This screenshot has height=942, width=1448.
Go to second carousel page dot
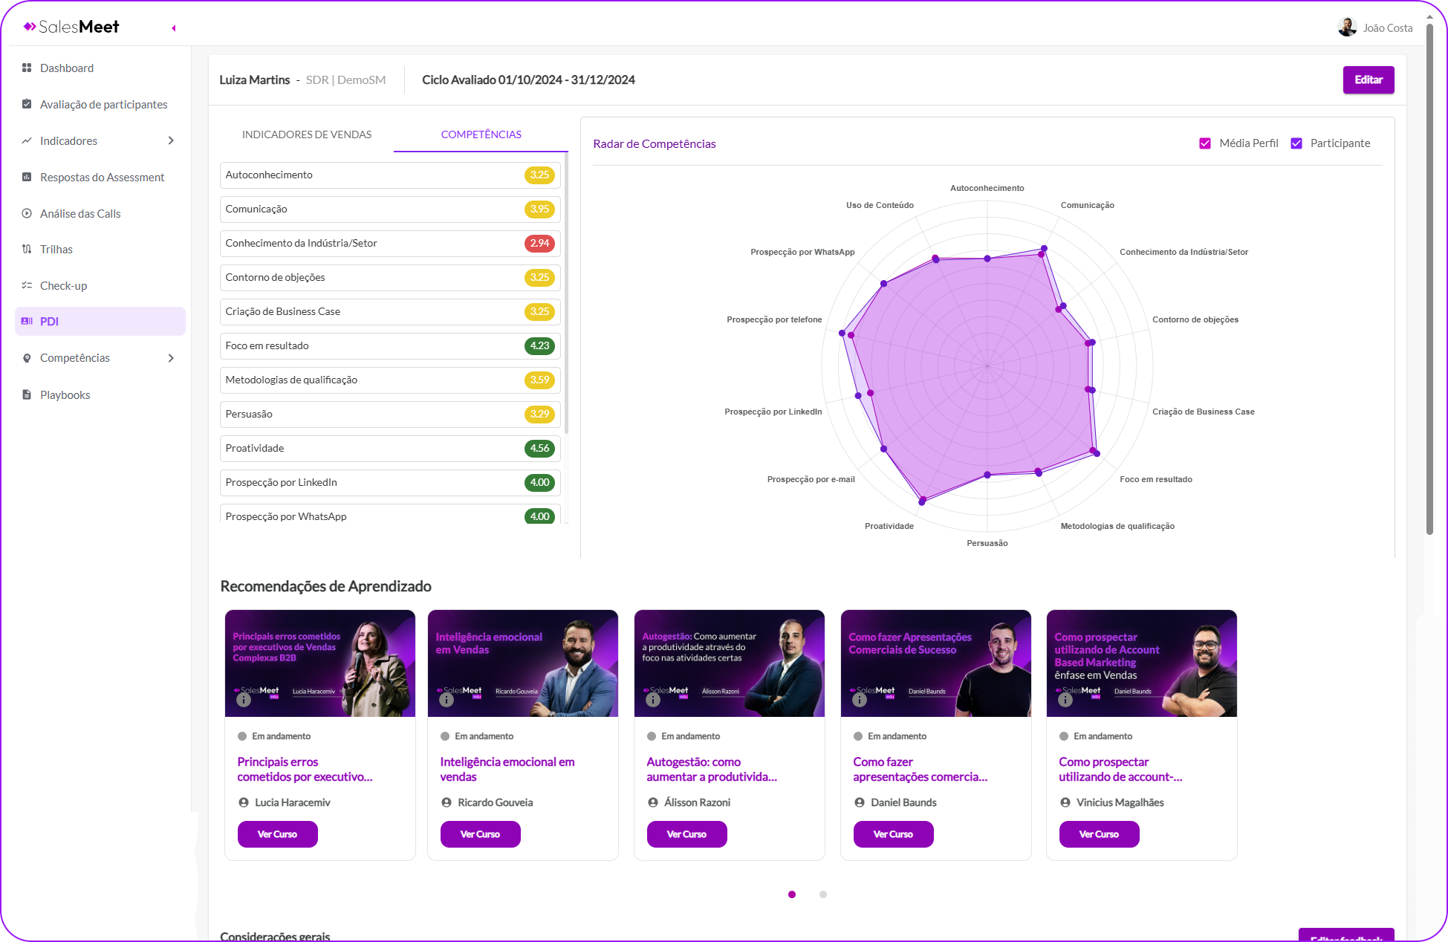tap(823, 894)
